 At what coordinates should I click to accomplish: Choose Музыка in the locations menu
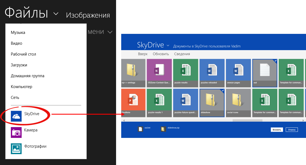click(x=18, y=33)
